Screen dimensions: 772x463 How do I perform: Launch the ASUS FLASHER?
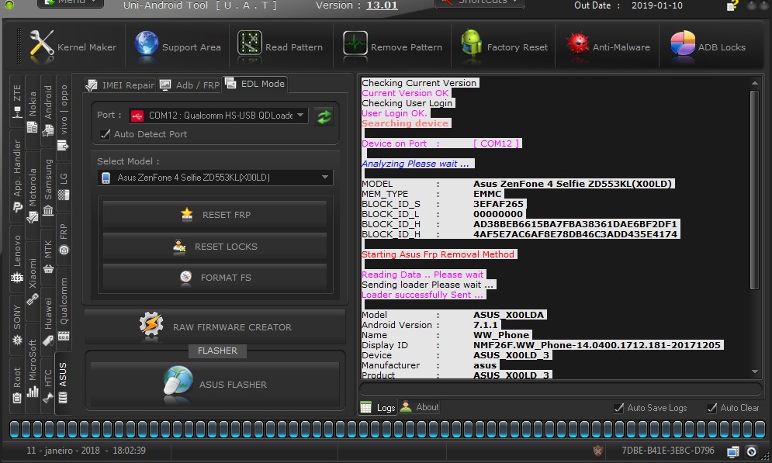(215, 384)
